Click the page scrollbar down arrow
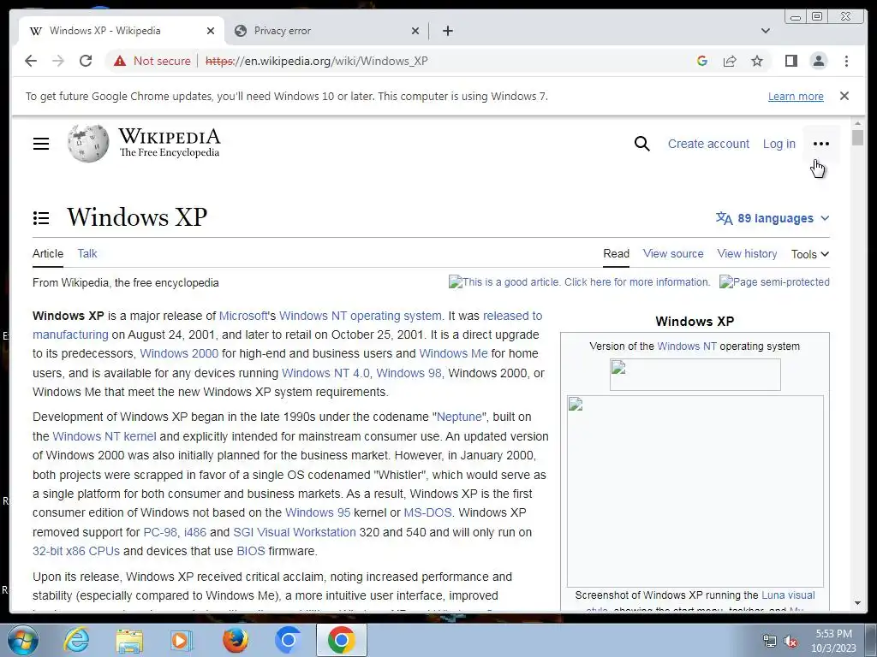Viewport: 877px width, 657px height. (858, 603)
